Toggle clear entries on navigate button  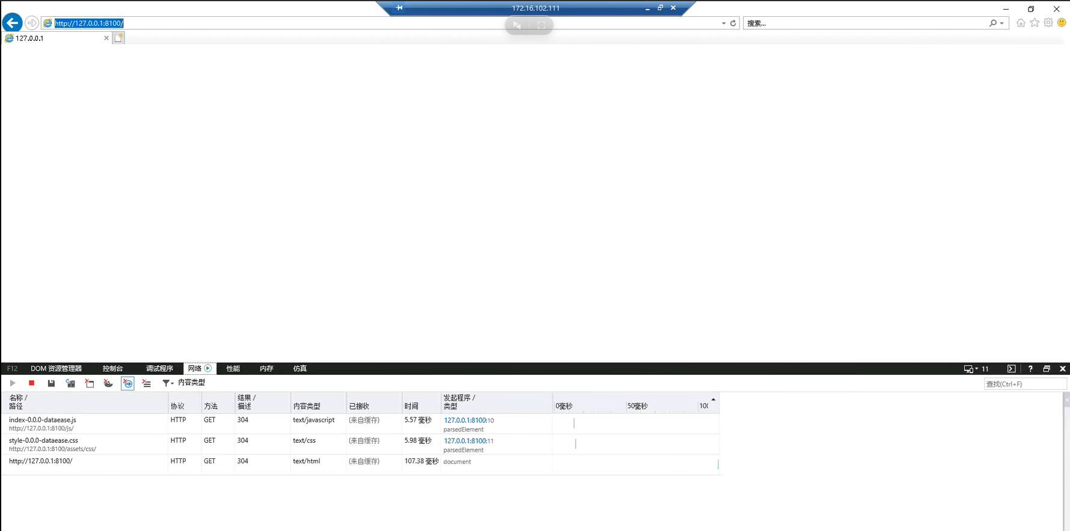coord(127,383)
